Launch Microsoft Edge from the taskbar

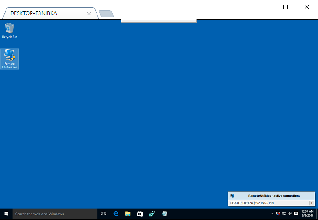[116, 214]
